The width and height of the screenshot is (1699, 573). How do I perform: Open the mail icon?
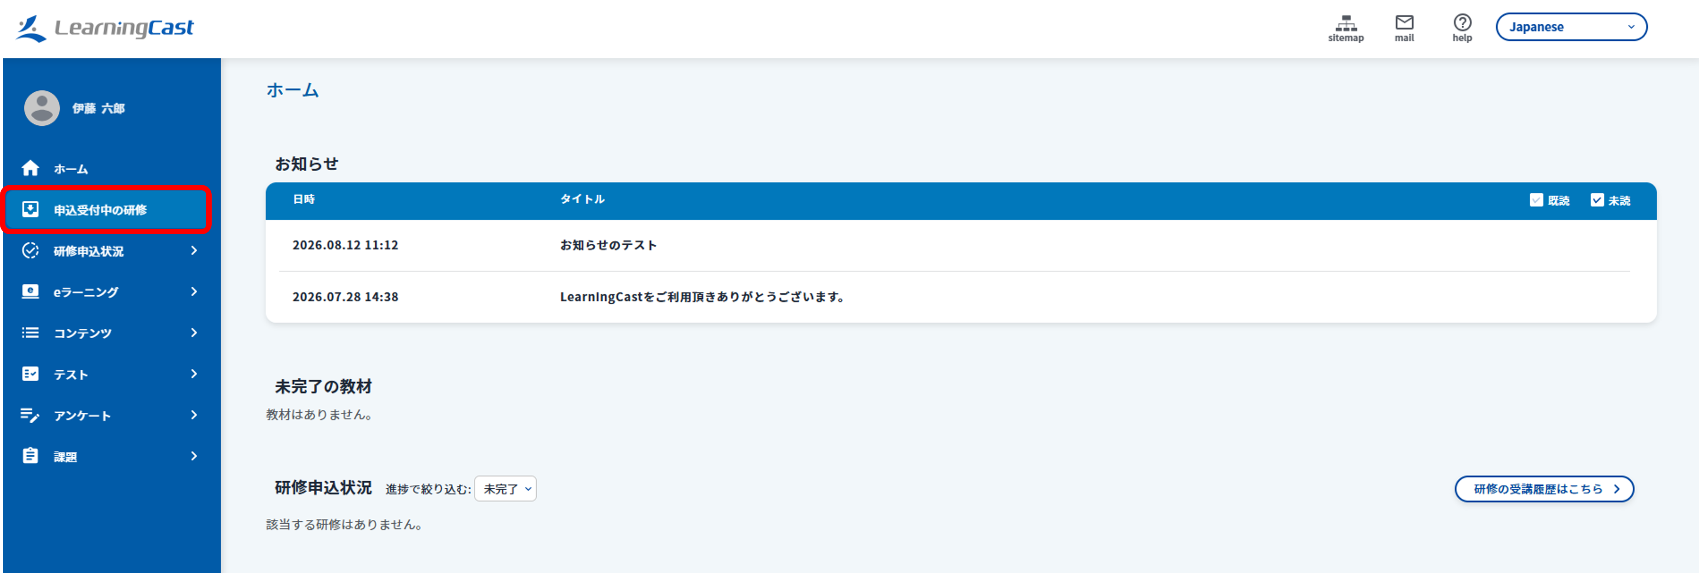(x=1404, y=22)
